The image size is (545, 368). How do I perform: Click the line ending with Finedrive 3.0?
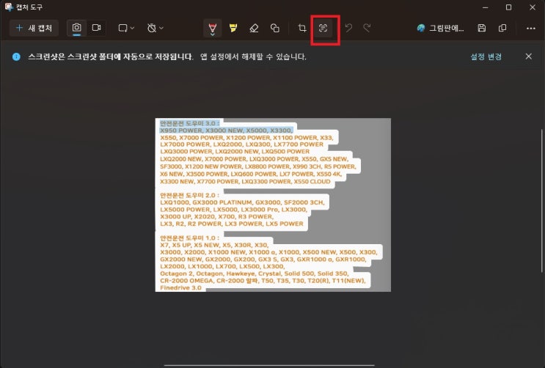pyautogui.click(x=180, y=287)
